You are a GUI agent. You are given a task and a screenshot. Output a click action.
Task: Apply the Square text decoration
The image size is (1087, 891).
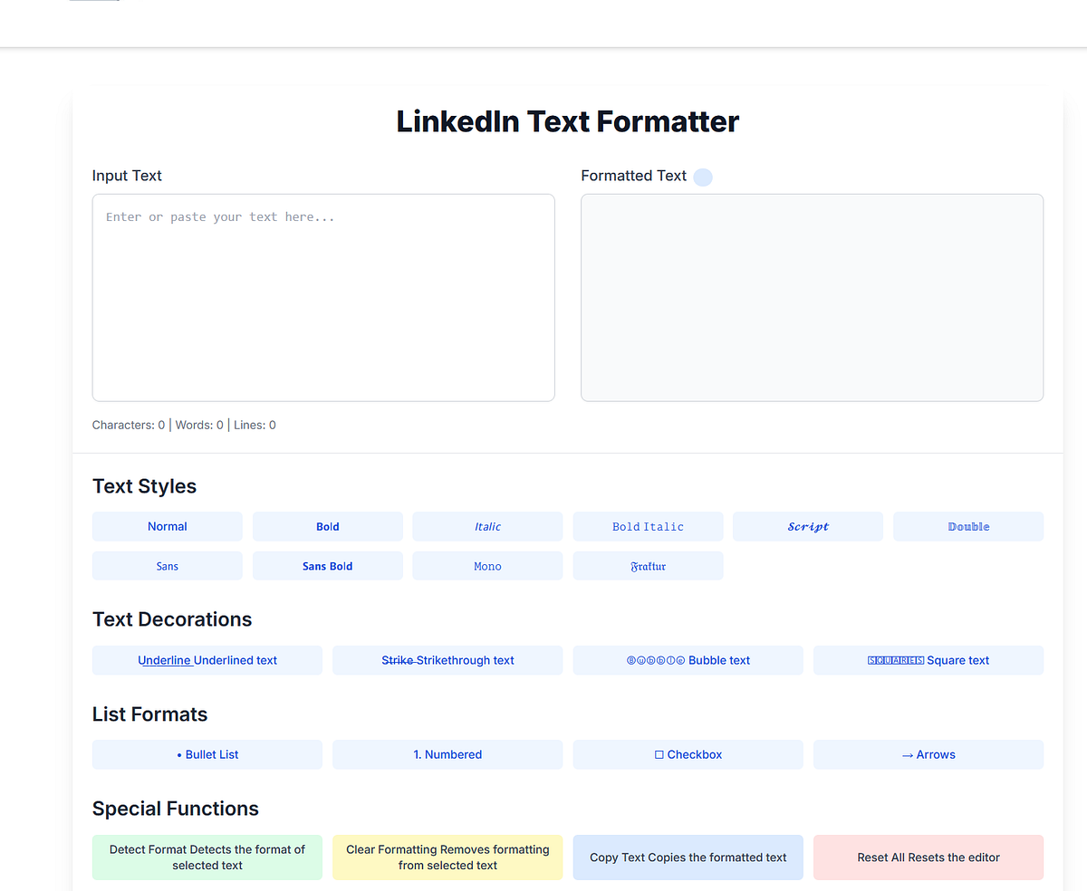click(928, 660)
